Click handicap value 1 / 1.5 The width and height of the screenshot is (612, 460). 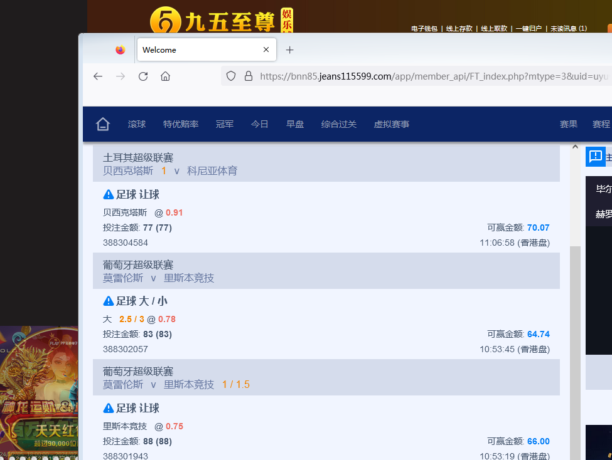[236, 384]
